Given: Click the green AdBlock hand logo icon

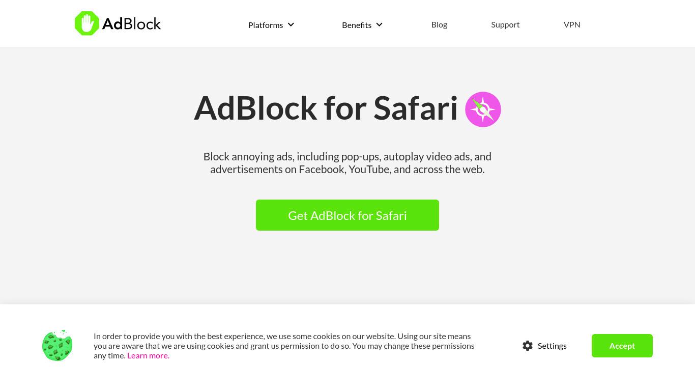Looking at the screenshot, I should pos(87,23).
